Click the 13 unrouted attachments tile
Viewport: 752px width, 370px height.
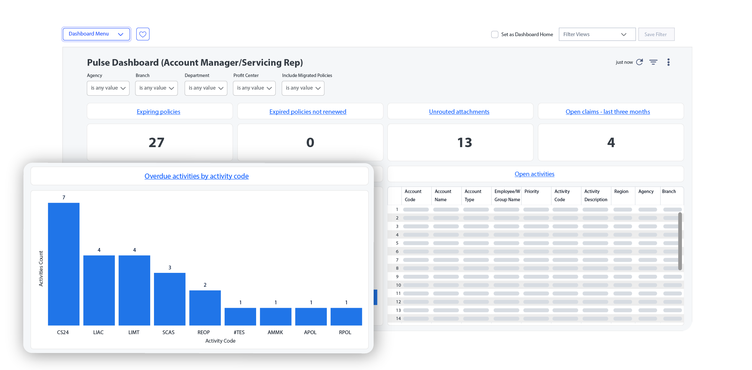pos(460,142)
